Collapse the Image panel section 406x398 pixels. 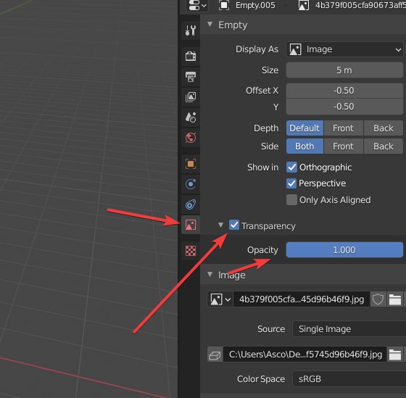tap(210, 275)
